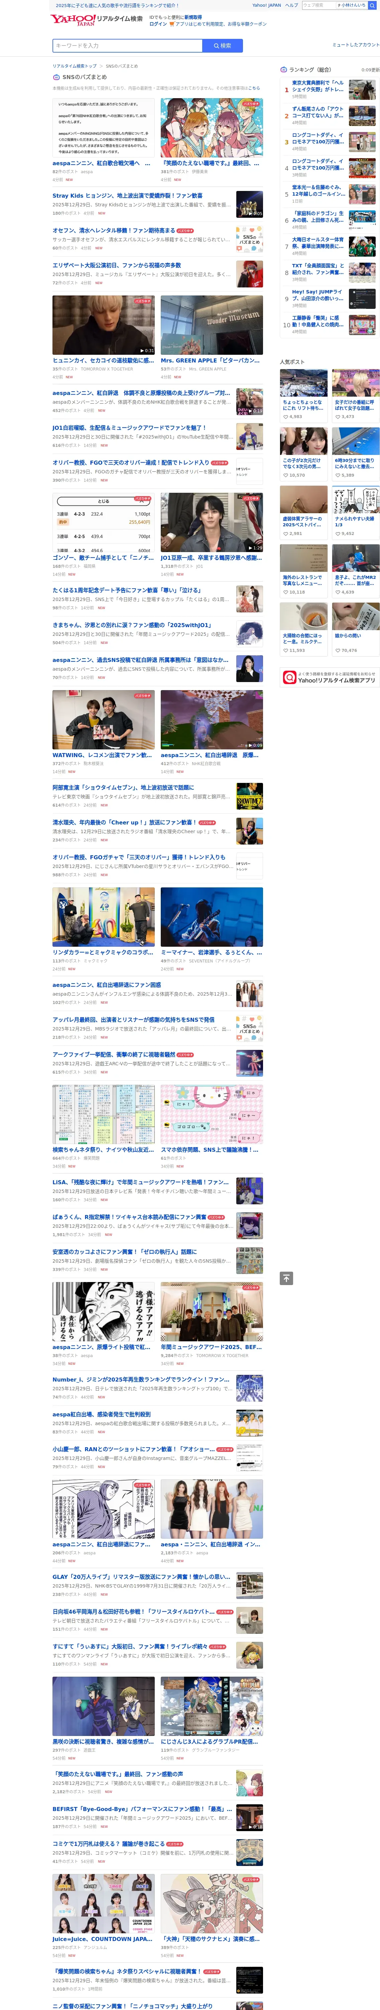Image resolution: width=380 pixels, height=2010 pixels.
Task: Click the blue magnifier icon beside web search box
Action: 373,5
